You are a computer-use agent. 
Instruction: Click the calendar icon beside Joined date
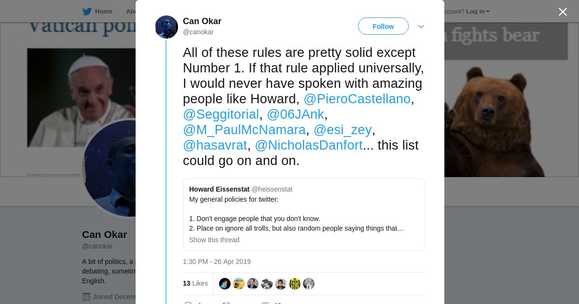coord(86,297)
